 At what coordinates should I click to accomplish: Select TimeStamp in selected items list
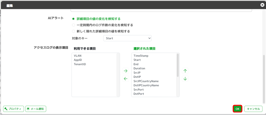pos(141,56)
